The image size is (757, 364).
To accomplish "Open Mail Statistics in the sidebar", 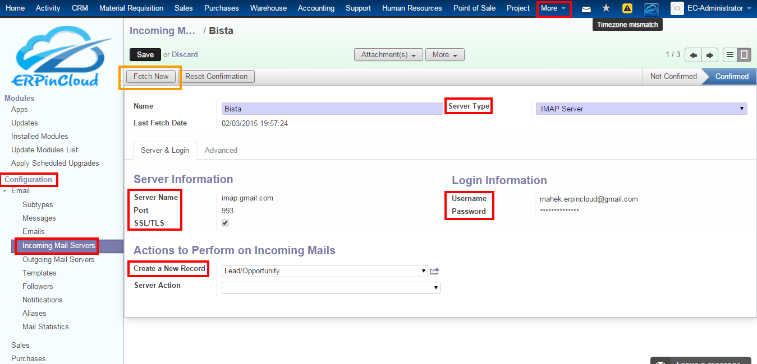I will point(45,327).
